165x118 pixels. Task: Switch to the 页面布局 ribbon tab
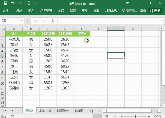tap(46, 10)
